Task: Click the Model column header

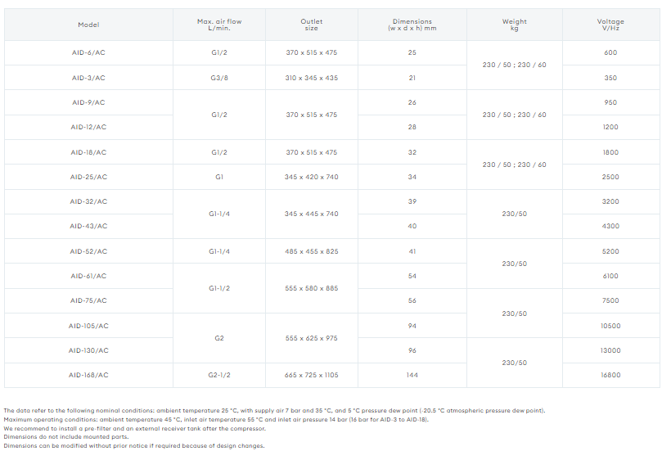Action: coord(88,25)
